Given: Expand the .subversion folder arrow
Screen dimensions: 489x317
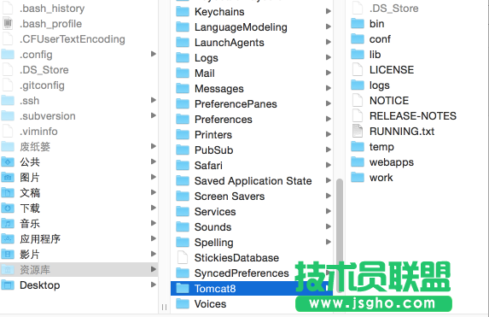Looking at the screenshot, I should click(153, 115).
